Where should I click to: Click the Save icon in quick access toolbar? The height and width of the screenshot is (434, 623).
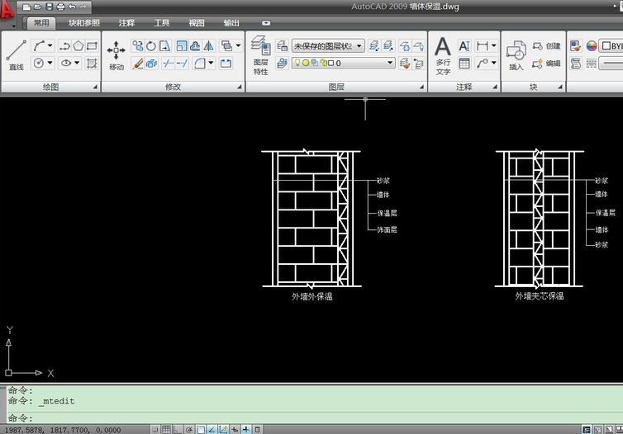tap(50, 7)
